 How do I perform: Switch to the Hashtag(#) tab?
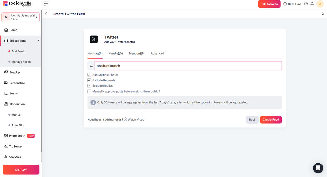(95, 53)
